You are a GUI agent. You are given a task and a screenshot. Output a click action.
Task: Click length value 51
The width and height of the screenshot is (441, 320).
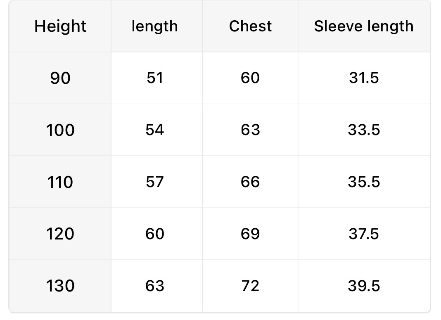tap(155, 78)
